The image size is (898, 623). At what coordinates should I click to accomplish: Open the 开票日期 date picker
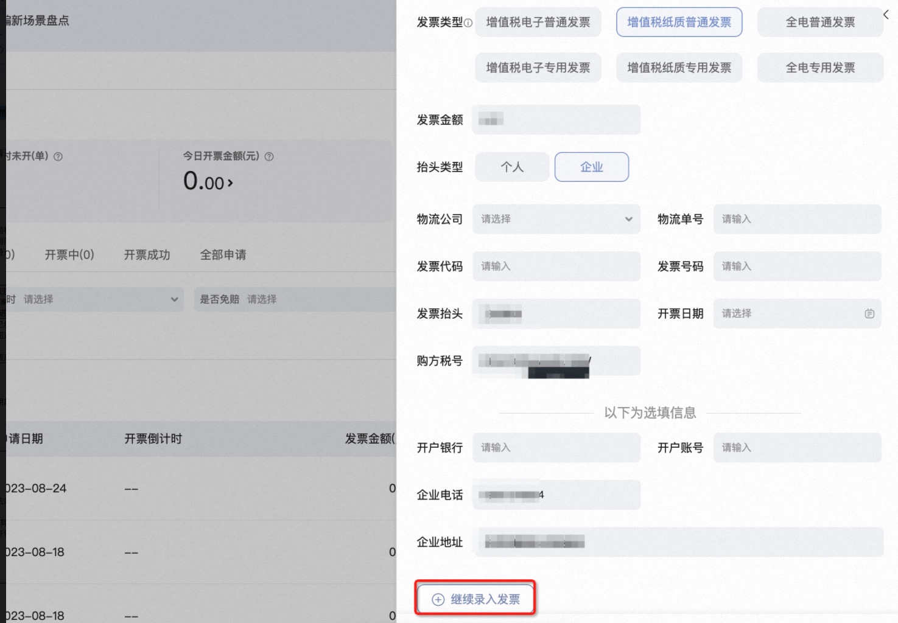click(x=798, y=314)
